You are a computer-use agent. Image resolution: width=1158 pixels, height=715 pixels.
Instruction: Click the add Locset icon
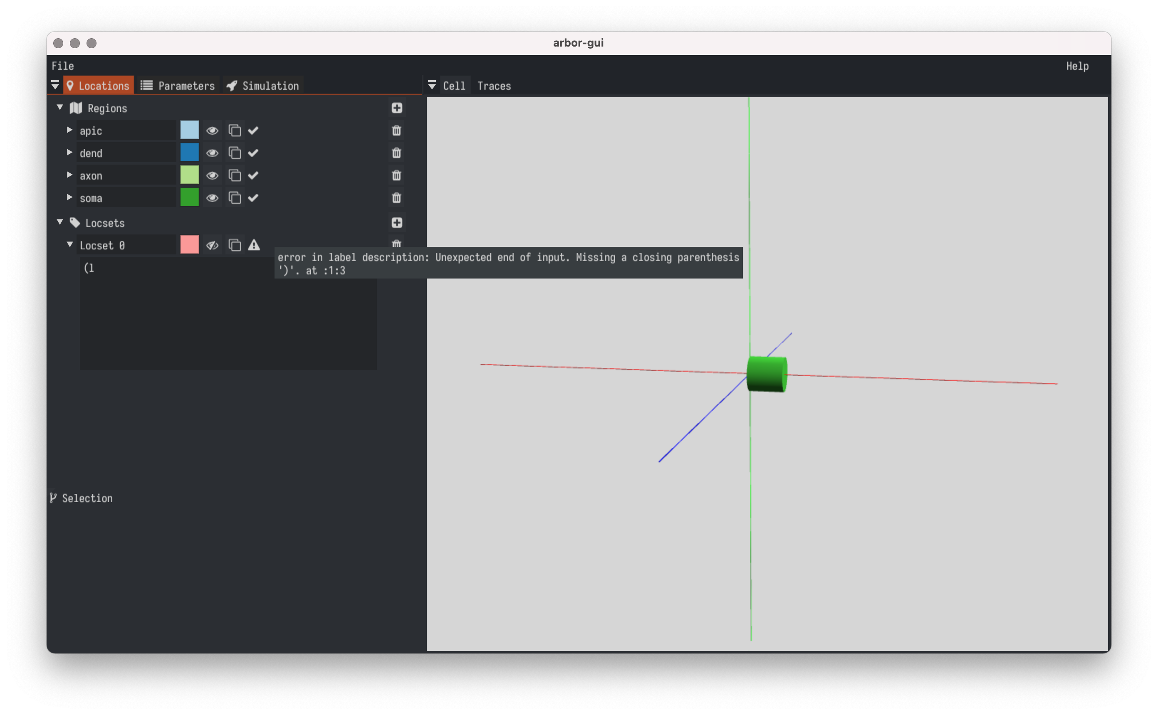point(397,222)
